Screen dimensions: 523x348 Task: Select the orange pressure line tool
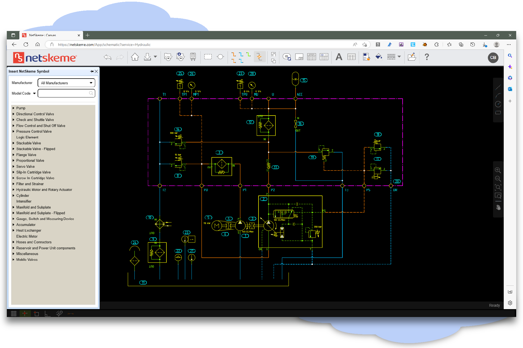[x=234, y=54]
